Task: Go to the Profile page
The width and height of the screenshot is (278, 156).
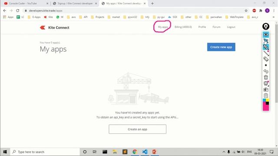Action: [x=202, y=27]
